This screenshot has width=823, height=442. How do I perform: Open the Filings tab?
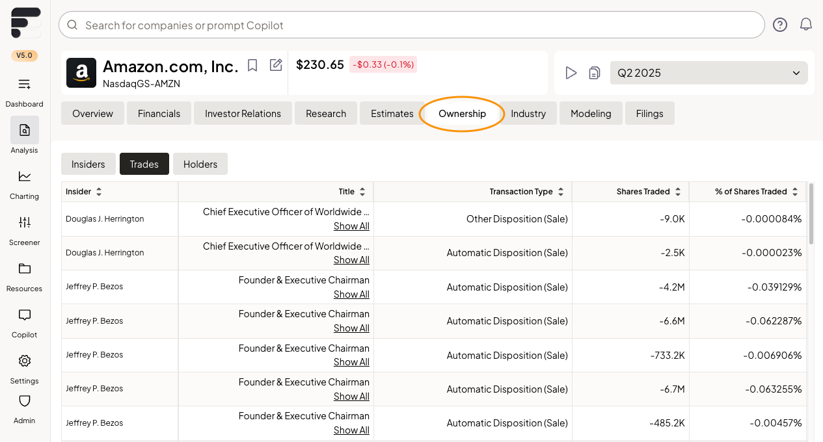pos(650,113)
